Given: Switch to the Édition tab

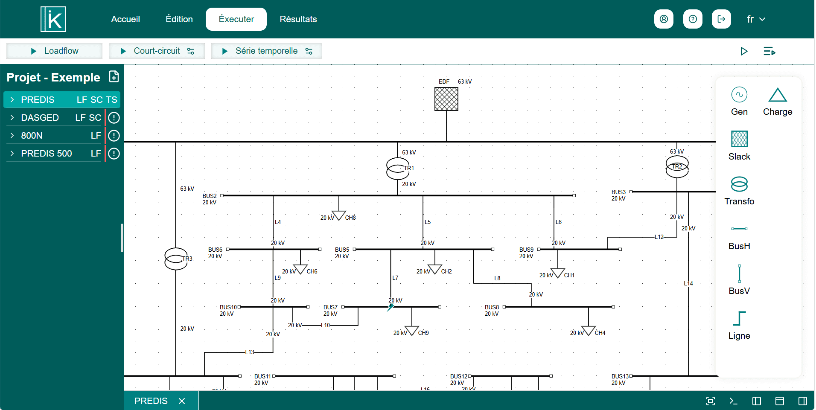Looking at the screenshot, I should (179, 19).
